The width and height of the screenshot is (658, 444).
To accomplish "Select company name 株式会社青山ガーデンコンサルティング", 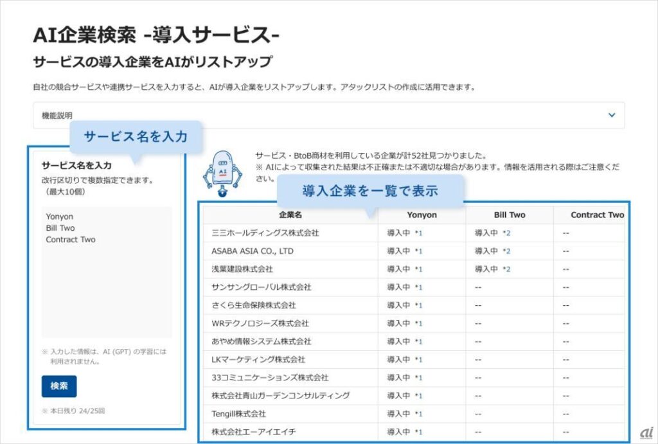I will pyautogui.click(x=281, y=395).
